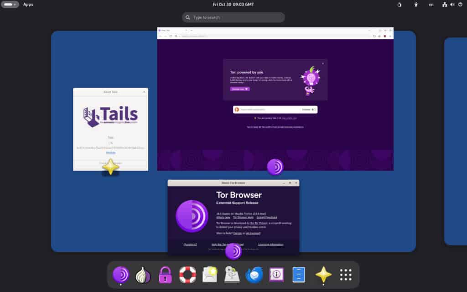Select About Tails window via star badge

pos(110,167)
